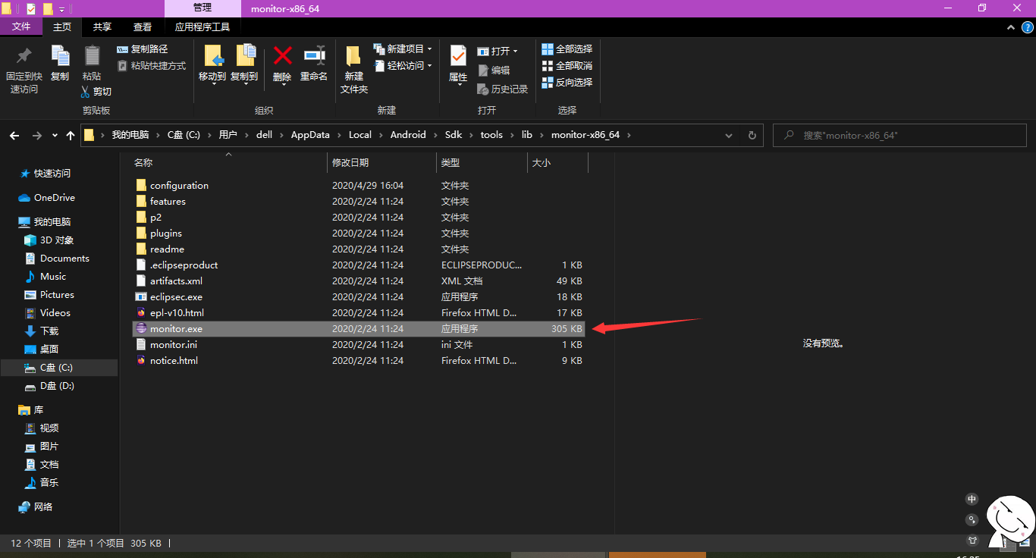Screen dimensions: 1036x558
Task: Expand the address bar history dropdown
Action: point(729,136)
